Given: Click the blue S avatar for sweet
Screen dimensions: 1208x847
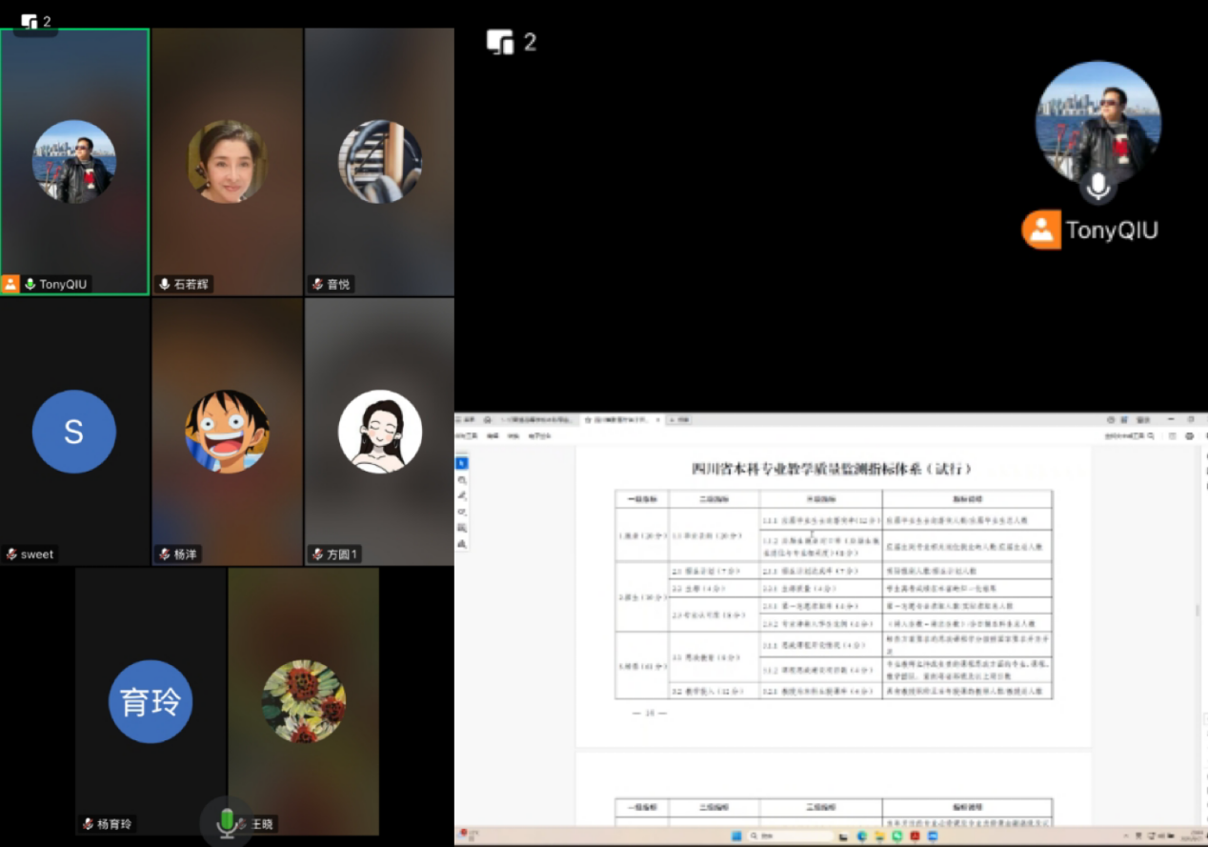Looking at the screenshot, I should [74, 432].
